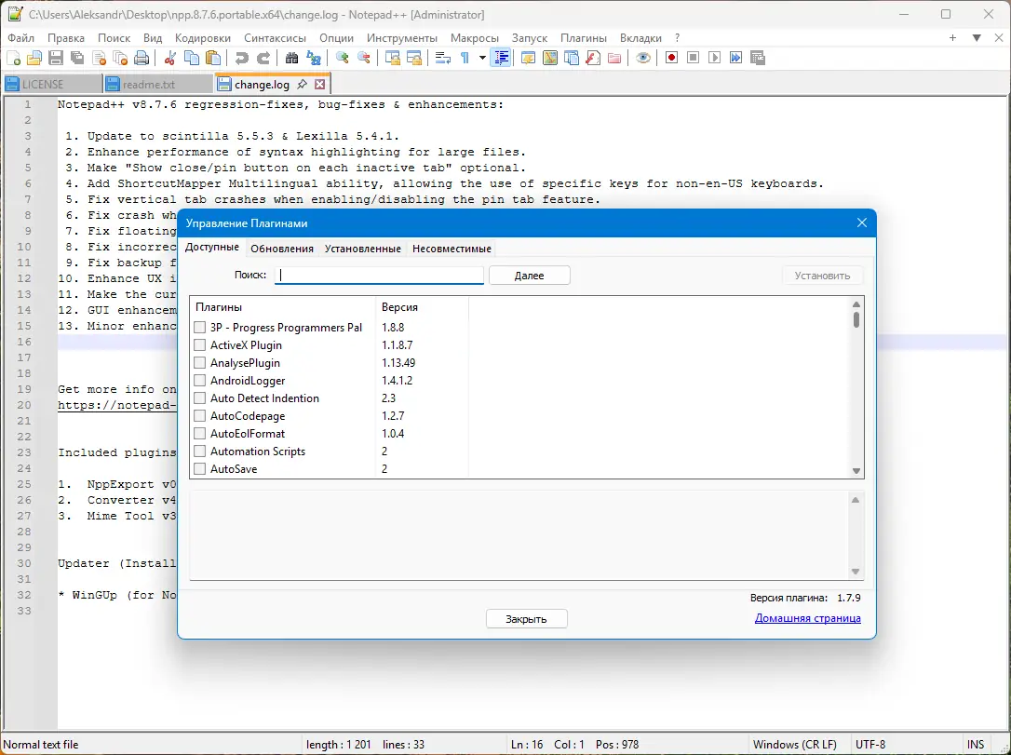Toggle word wrap in the toolbar
Viewport: 1011px width, 755px height.
(442, 57)
